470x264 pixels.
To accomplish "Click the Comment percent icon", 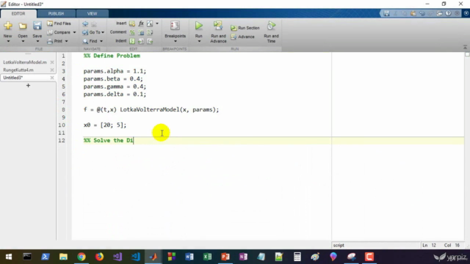I will (x=132, y=32).
